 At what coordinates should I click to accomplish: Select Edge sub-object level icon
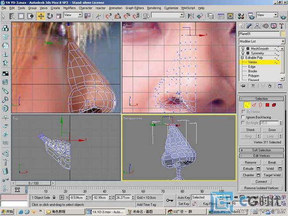tap(254, 105)
